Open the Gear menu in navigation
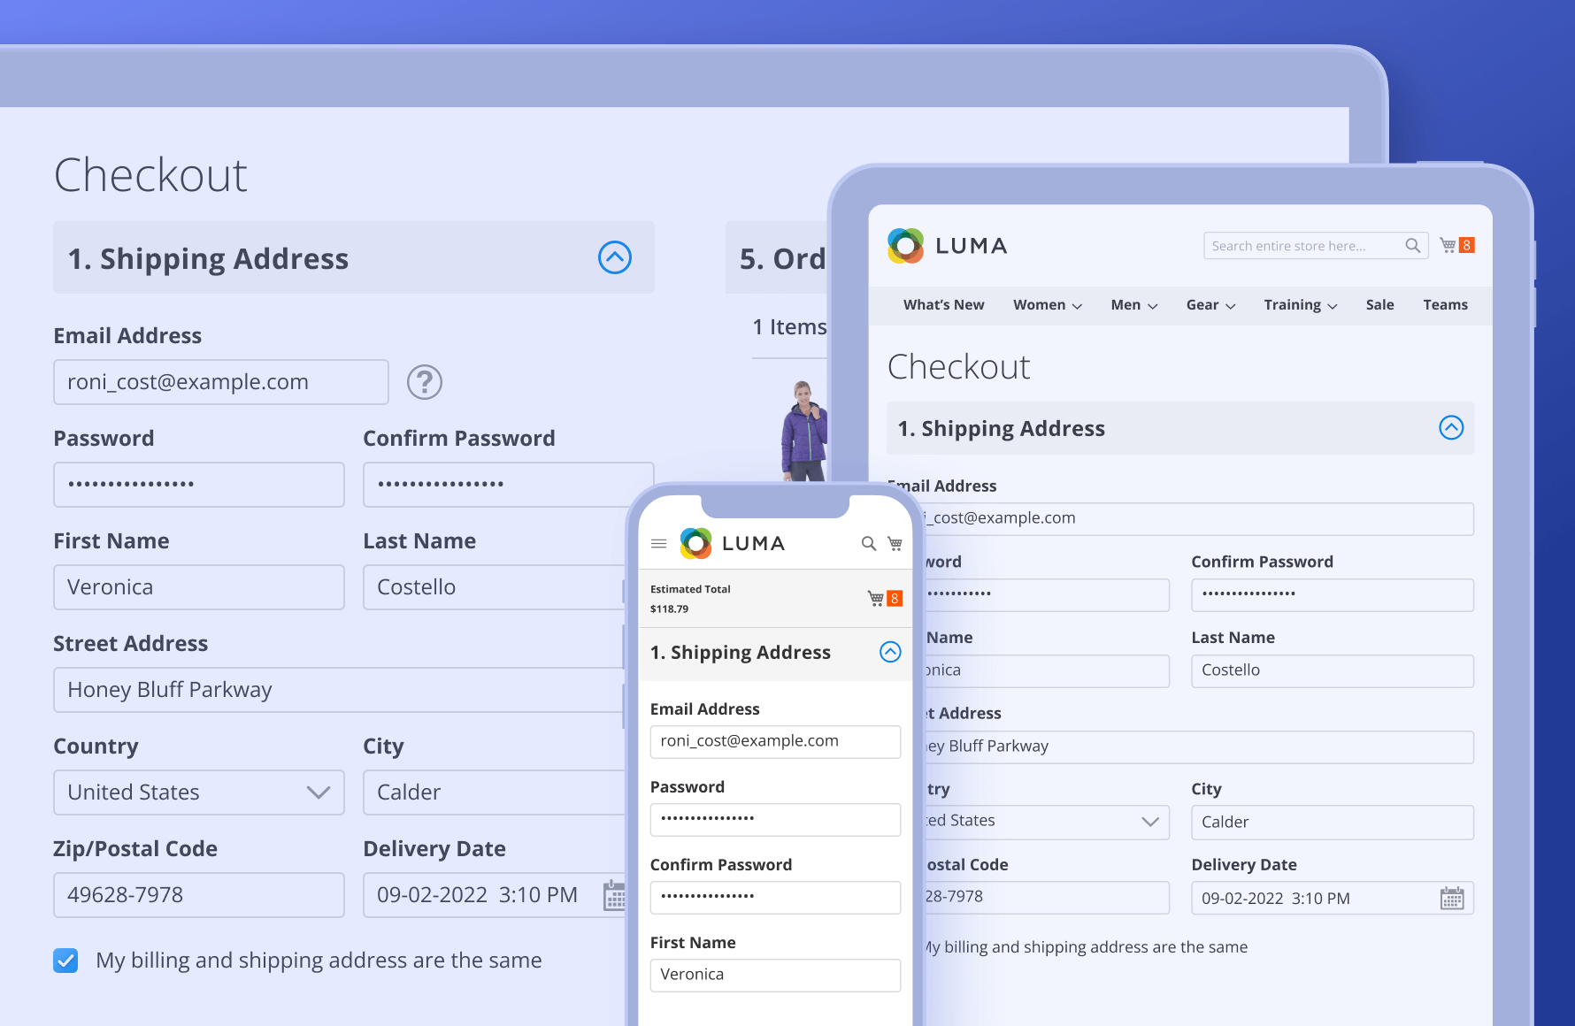Viewport: 1575px width, 1026px height. [1210, 305]
